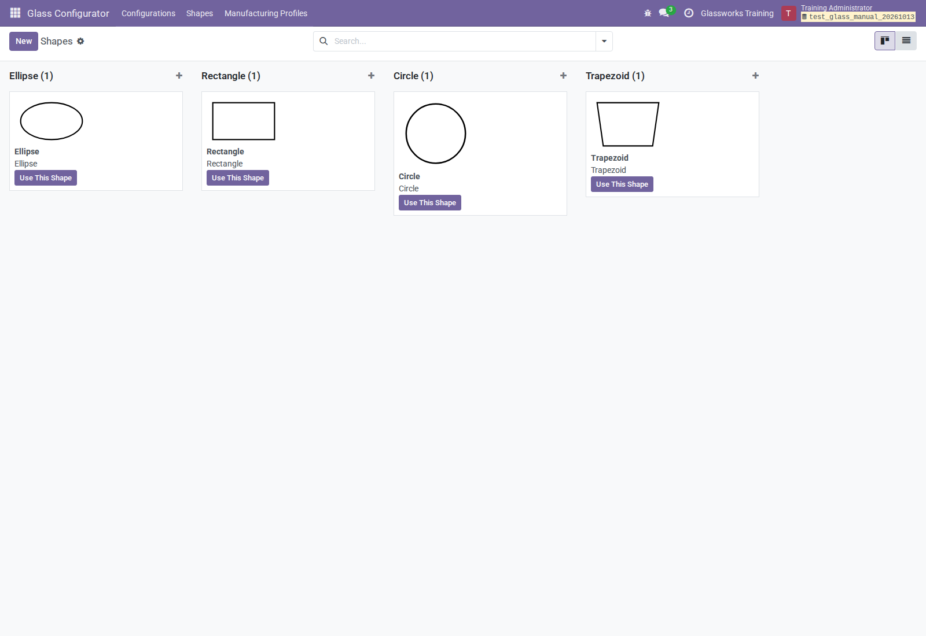926x636 pixels.
Task: Click the Rectangle (1) column header
Action: pos(231,76)
